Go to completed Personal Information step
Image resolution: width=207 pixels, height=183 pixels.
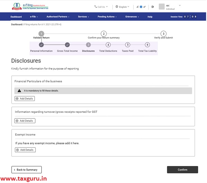click(x=41, y=45)
